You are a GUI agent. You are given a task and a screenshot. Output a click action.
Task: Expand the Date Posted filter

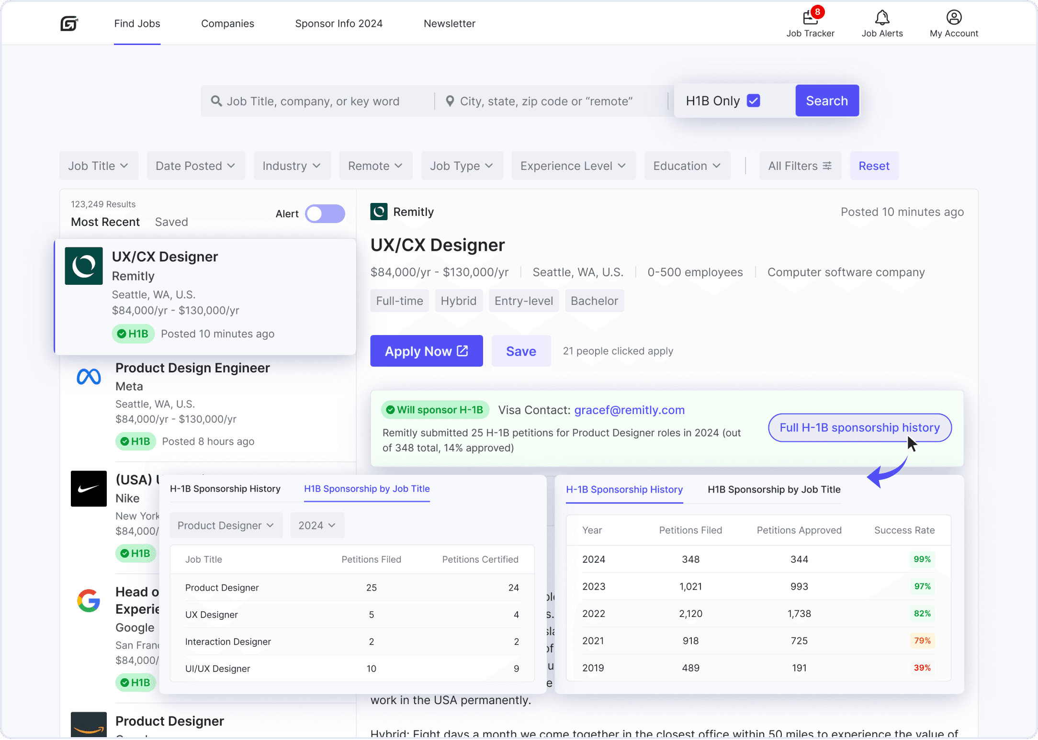point(195,166)
